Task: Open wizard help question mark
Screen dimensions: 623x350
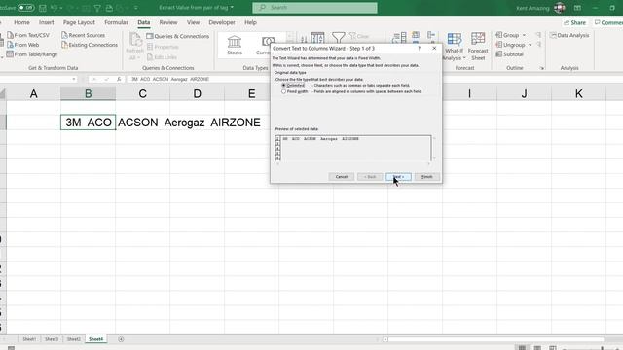Action: (419, 48)
